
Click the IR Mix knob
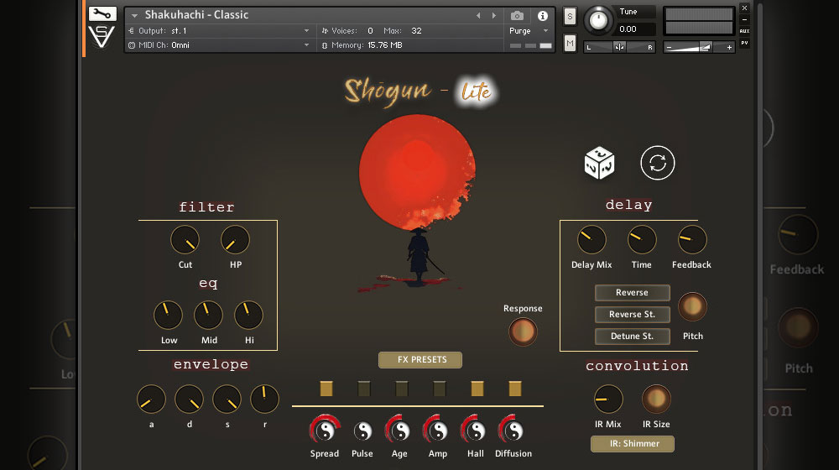[x=608, y=399]
